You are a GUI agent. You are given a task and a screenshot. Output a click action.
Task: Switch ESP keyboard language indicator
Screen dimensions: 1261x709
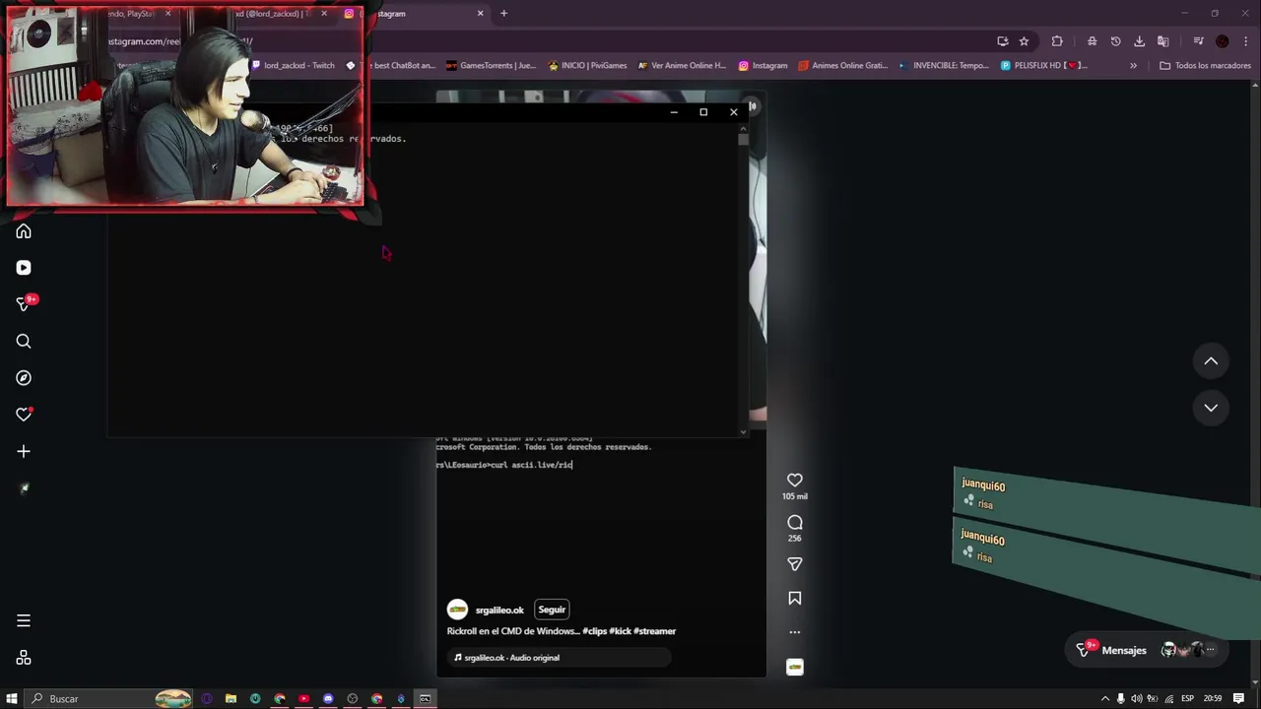(1187, 699)
